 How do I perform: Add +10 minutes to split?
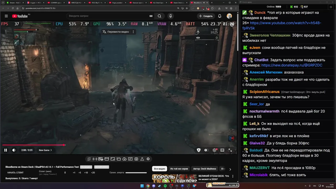pos(86,172)
